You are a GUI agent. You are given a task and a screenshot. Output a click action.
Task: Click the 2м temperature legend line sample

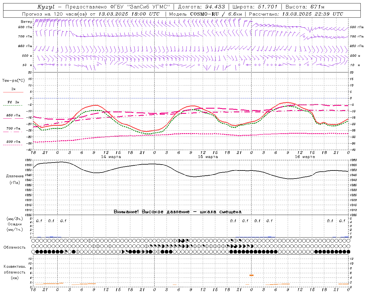point(13,92)
